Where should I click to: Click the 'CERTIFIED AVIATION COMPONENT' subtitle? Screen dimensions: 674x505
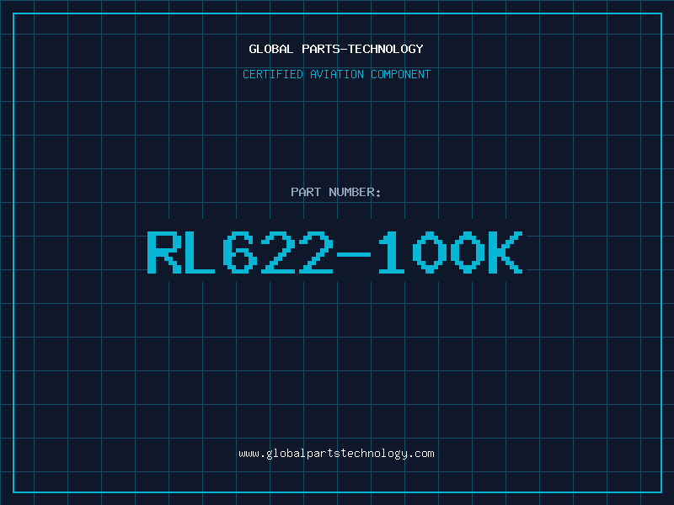click(x=336, y=74)
